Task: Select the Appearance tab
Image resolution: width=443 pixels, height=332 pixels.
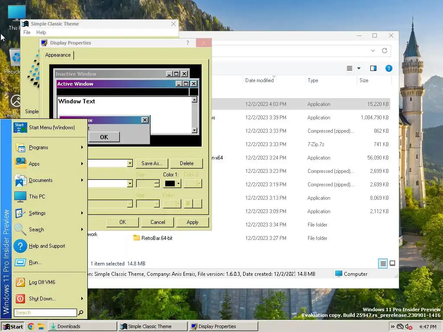Action: point(58,55)
